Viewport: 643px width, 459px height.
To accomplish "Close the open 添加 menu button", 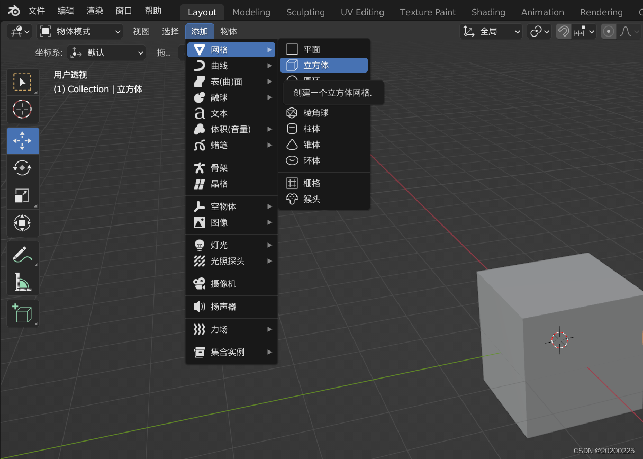I will [x=200, y=32].
